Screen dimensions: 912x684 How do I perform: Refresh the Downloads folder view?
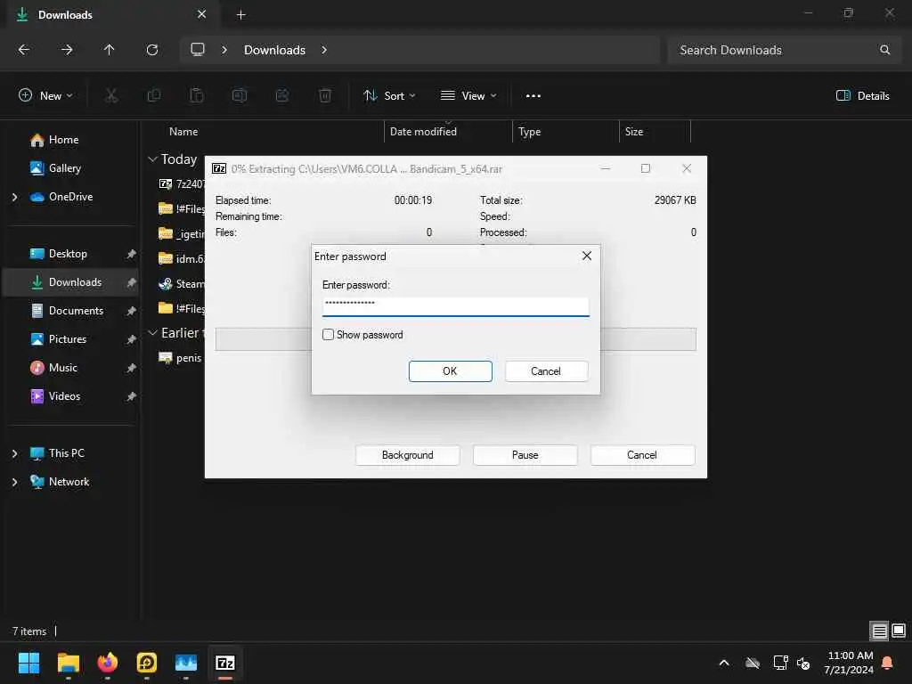tap(152, 50)
